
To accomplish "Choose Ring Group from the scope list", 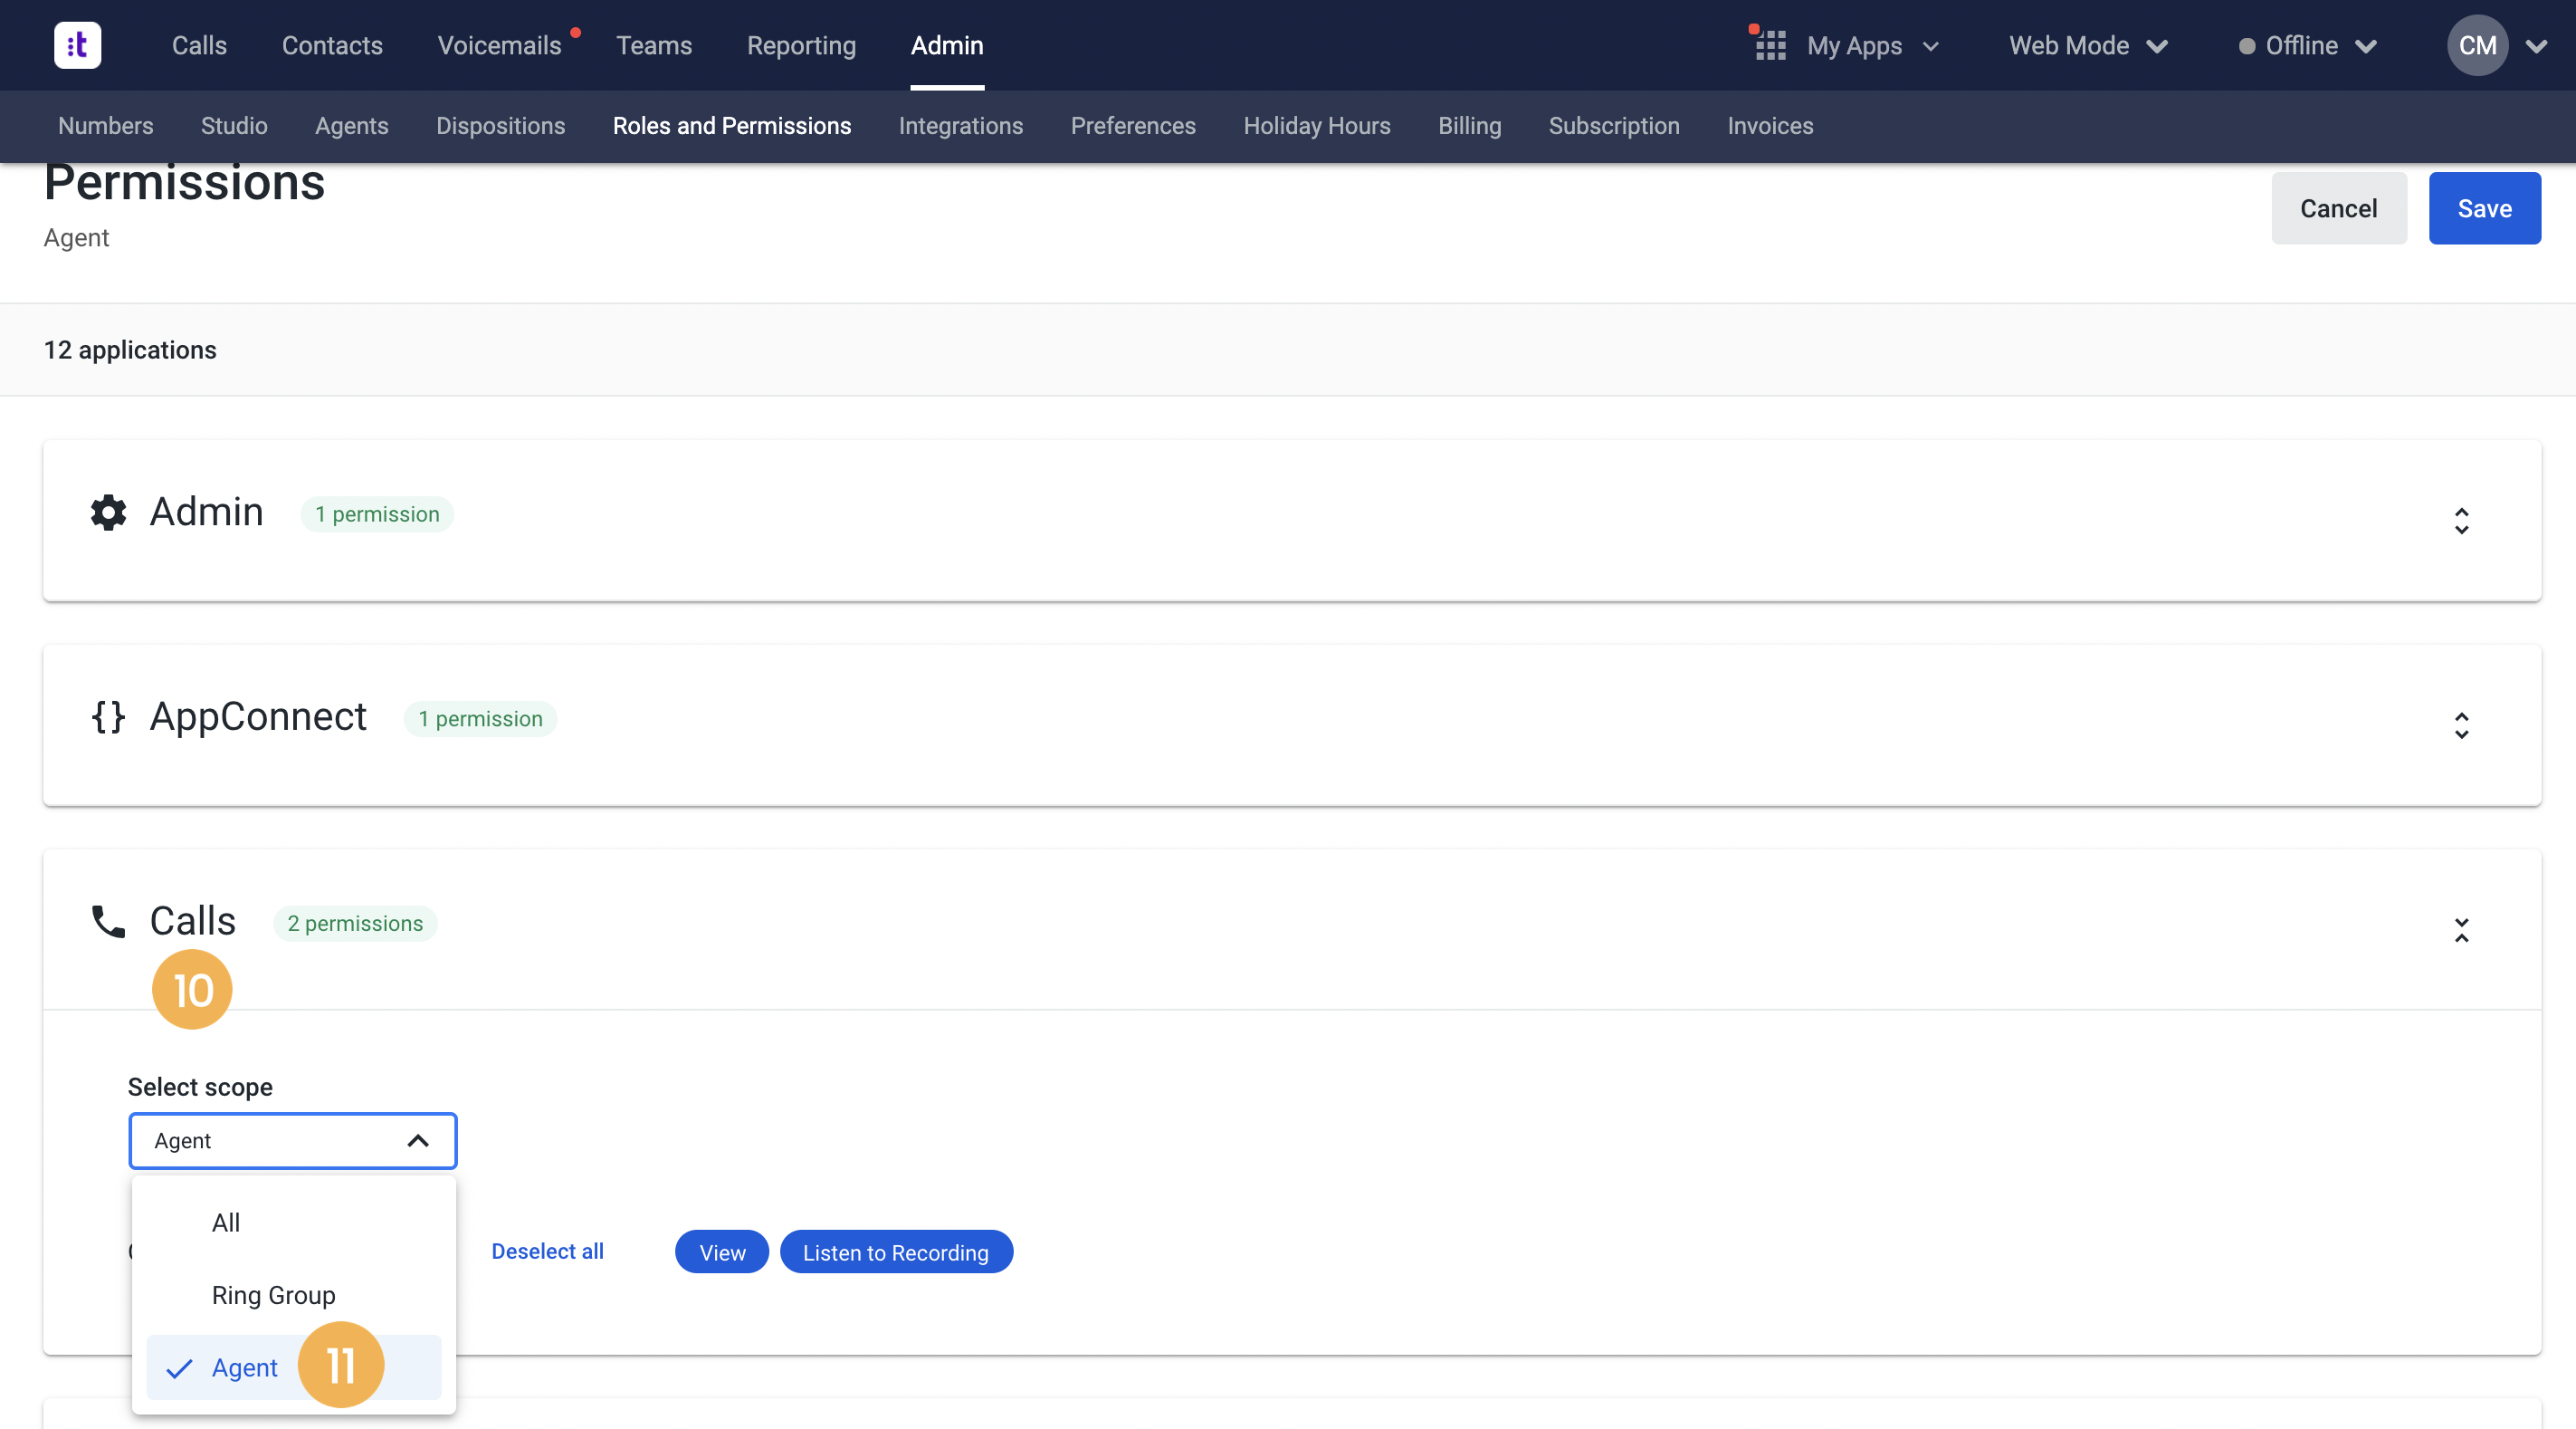I will 273,1294.
